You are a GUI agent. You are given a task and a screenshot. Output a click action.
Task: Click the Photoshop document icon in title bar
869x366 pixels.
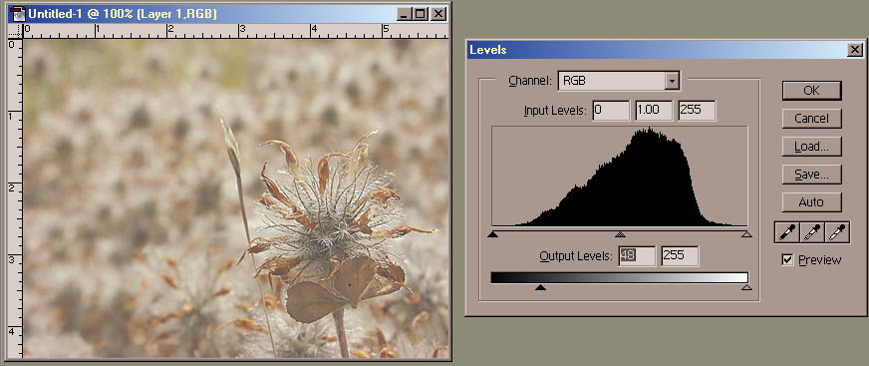click(18, 14)
